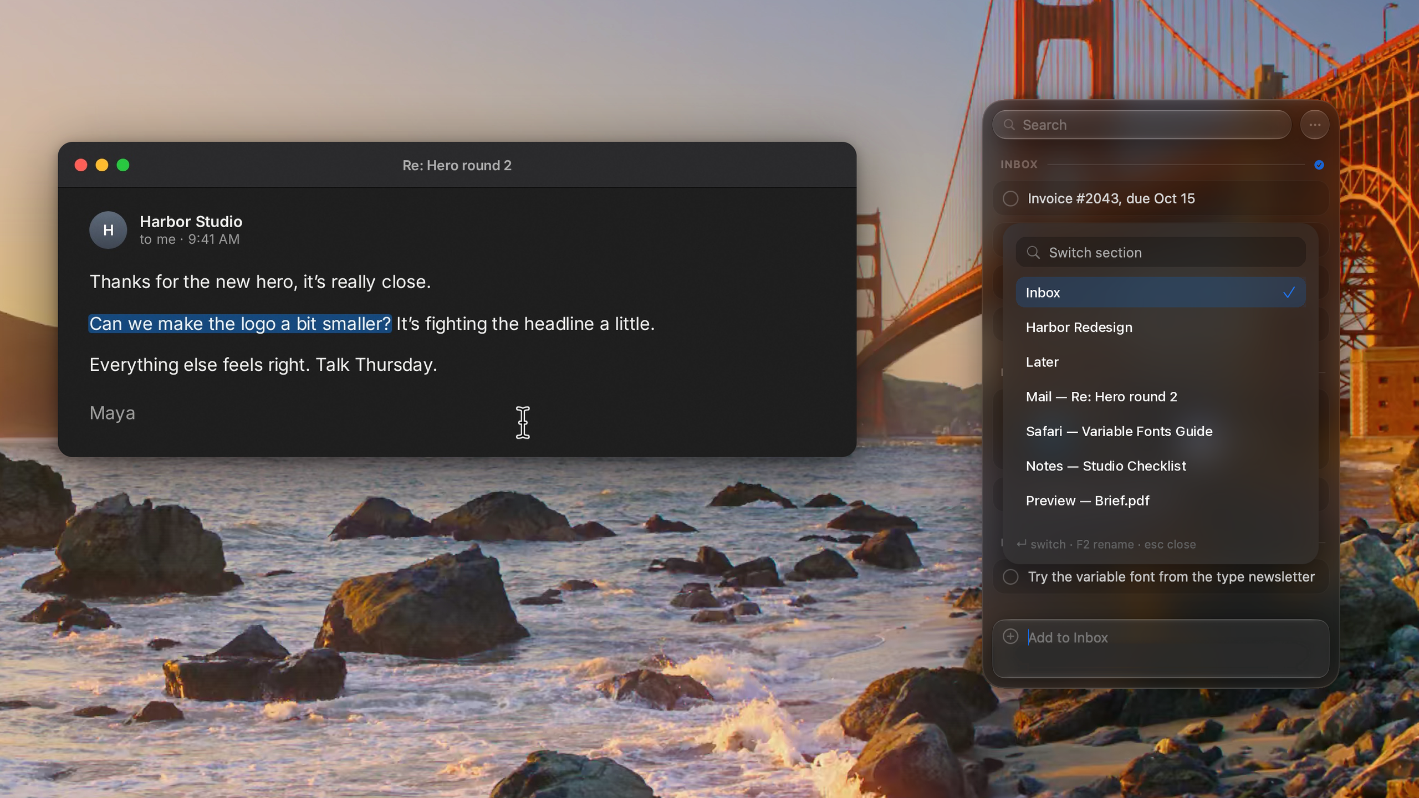The image size is (1419, 798).
Task: Click the magnifier icon in Search field
Action: (1009, 125)
